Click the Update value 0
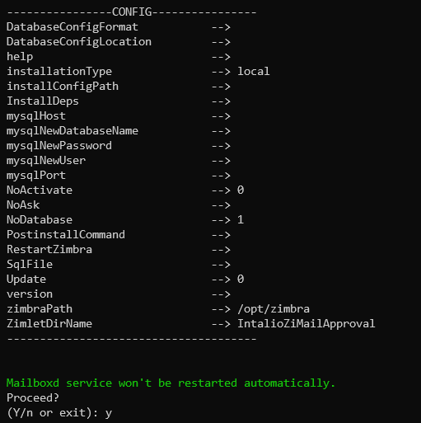 pyautogui.click(x=241, y=279)
